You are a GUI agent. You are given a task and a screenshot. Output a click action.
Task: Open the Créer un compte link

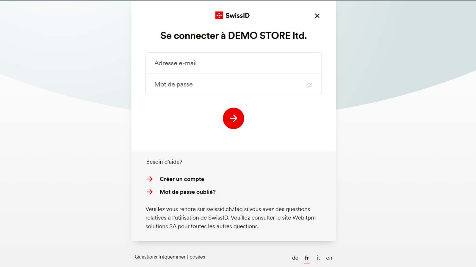(182, 179)
